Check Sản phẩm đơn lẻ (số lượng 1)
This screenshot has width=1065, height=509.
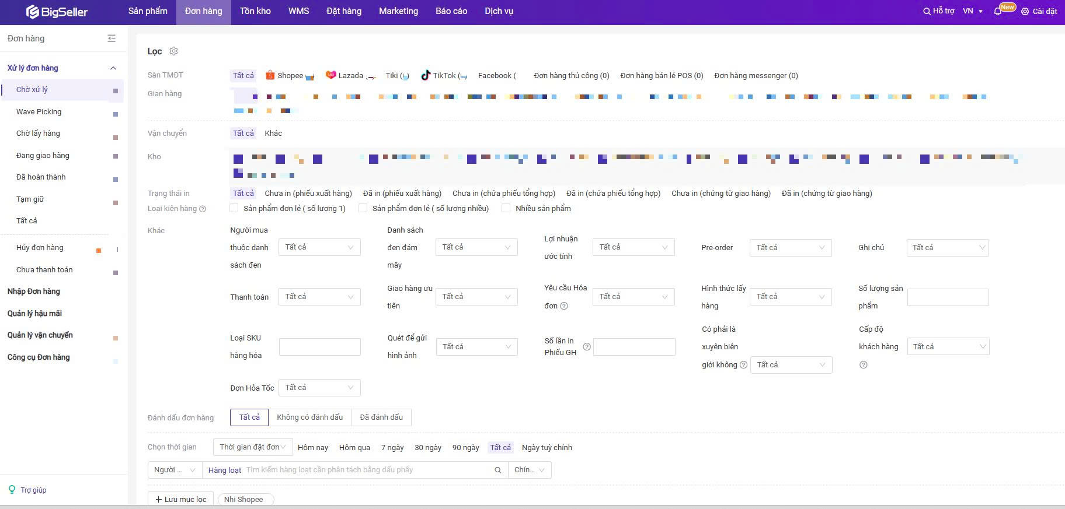tap(234, 208)
